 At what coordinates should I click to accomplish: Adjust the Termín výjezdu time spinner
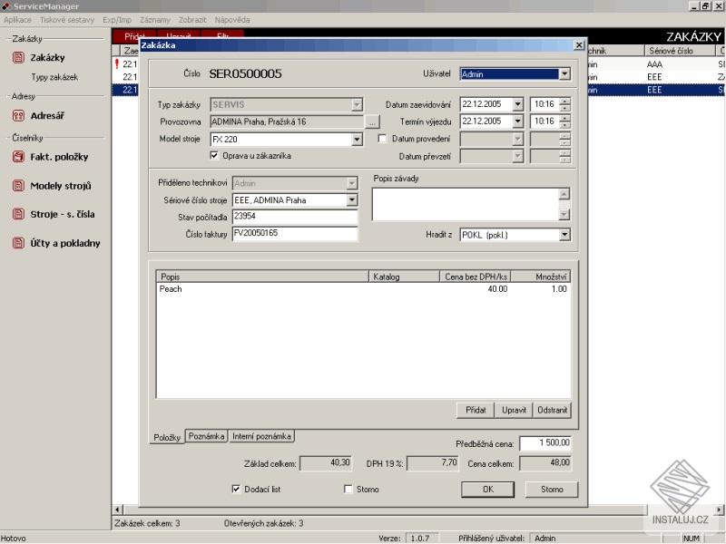[x=564, y=121]
